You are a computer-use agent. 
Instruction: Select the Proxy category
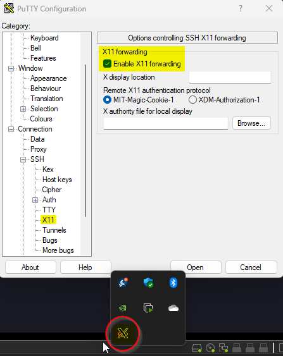39,149
